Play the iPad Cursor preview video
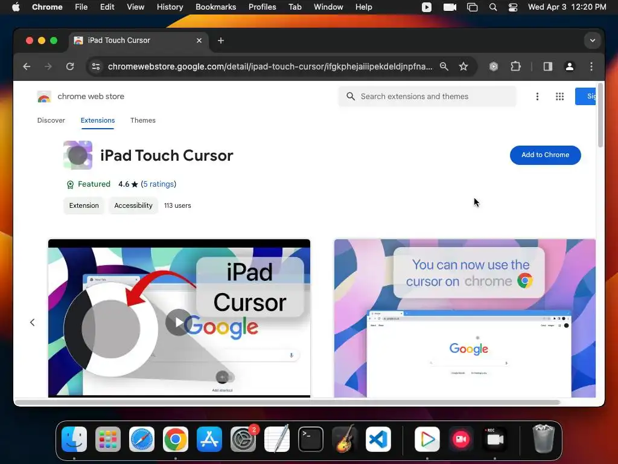The image size is (618, 464). 178,323
